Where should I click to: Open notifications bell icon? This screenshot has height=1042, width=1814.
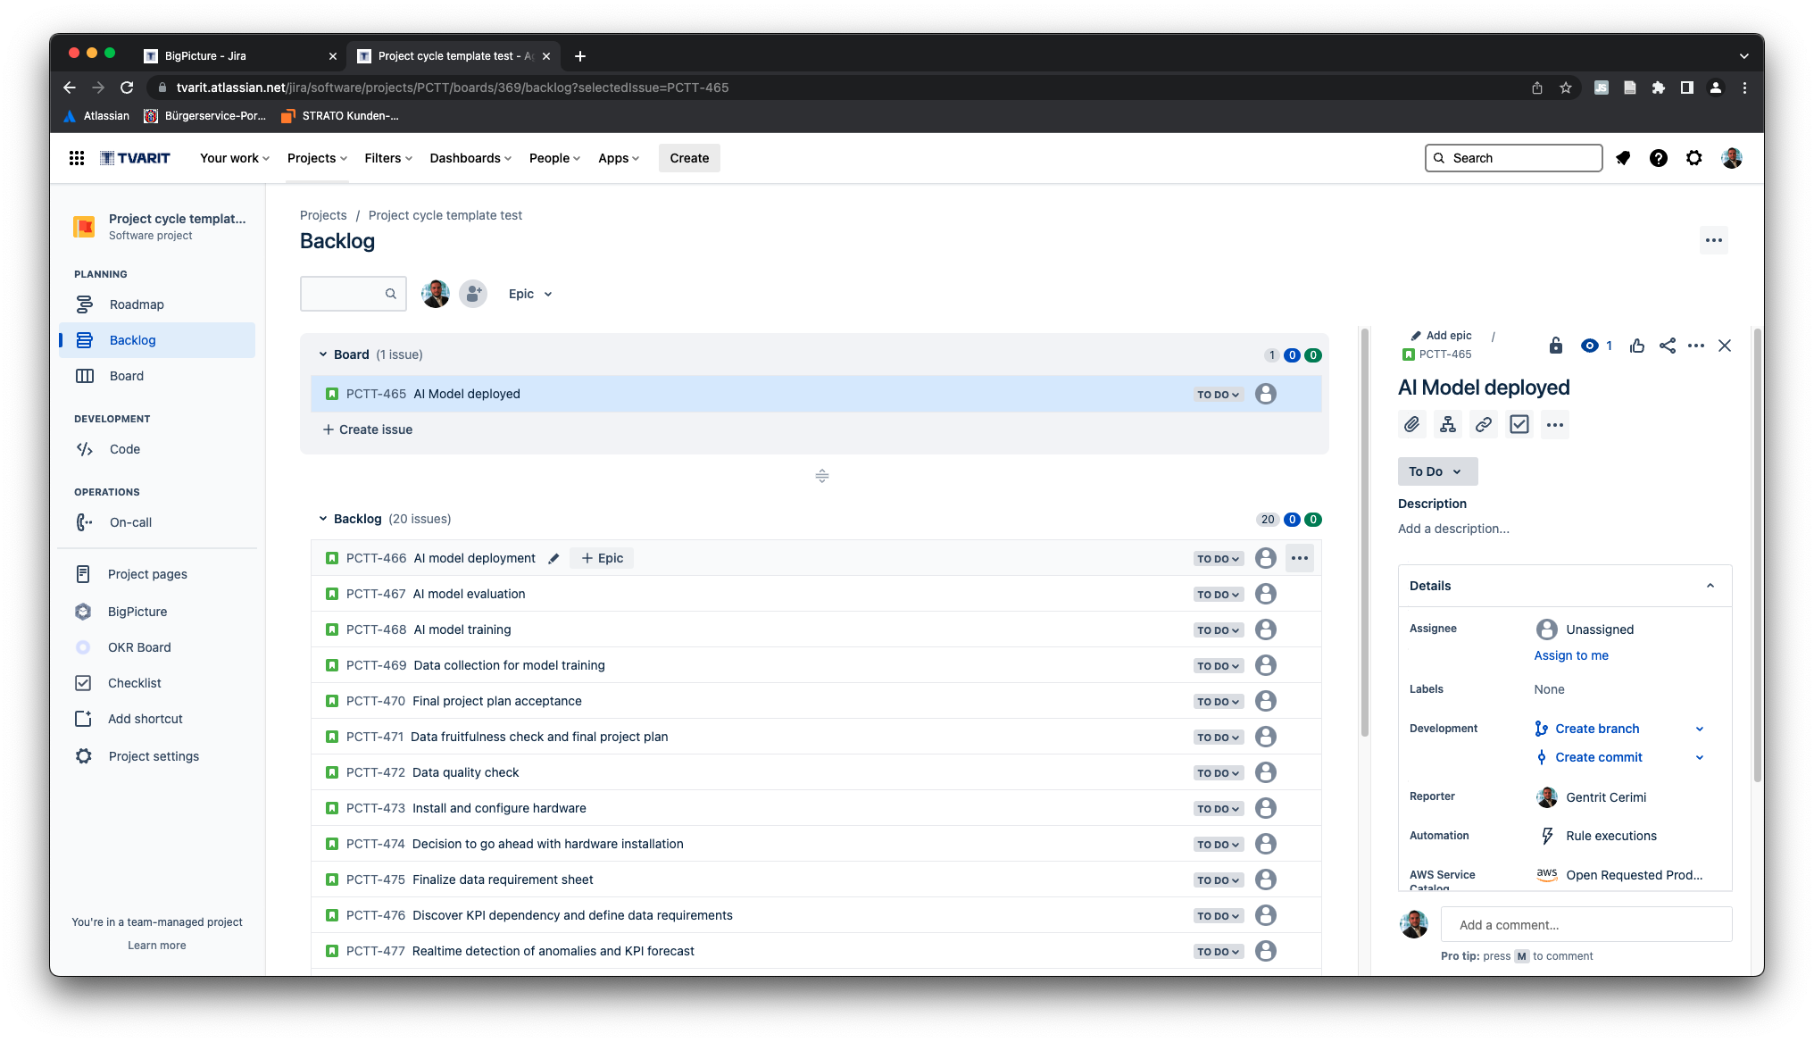[x=1623, y=158]
